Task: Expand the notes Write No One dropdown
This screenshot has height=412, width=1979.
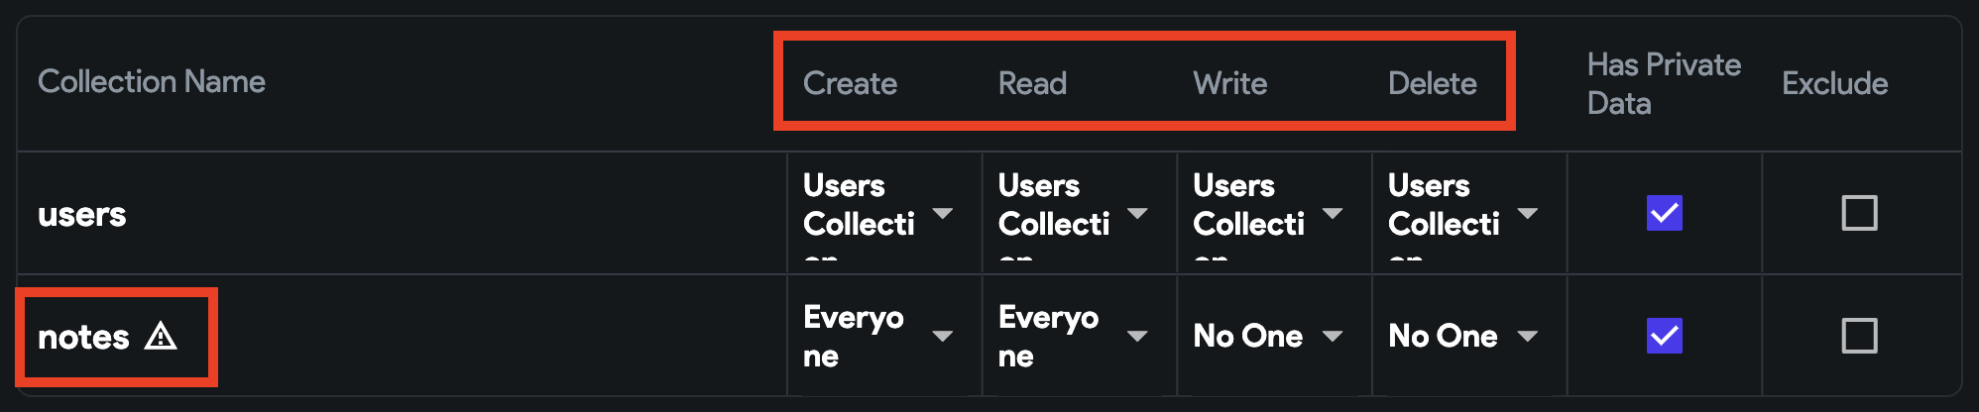Action: (x=1270, y=337)
